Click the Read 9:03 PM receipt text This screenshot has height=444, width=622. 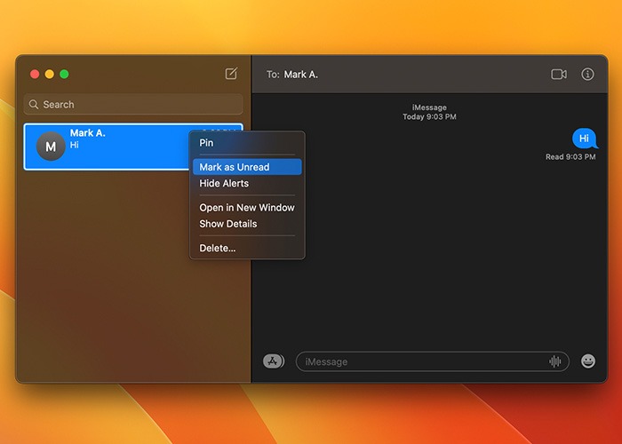pyautogui.click(x=570, y=156)
